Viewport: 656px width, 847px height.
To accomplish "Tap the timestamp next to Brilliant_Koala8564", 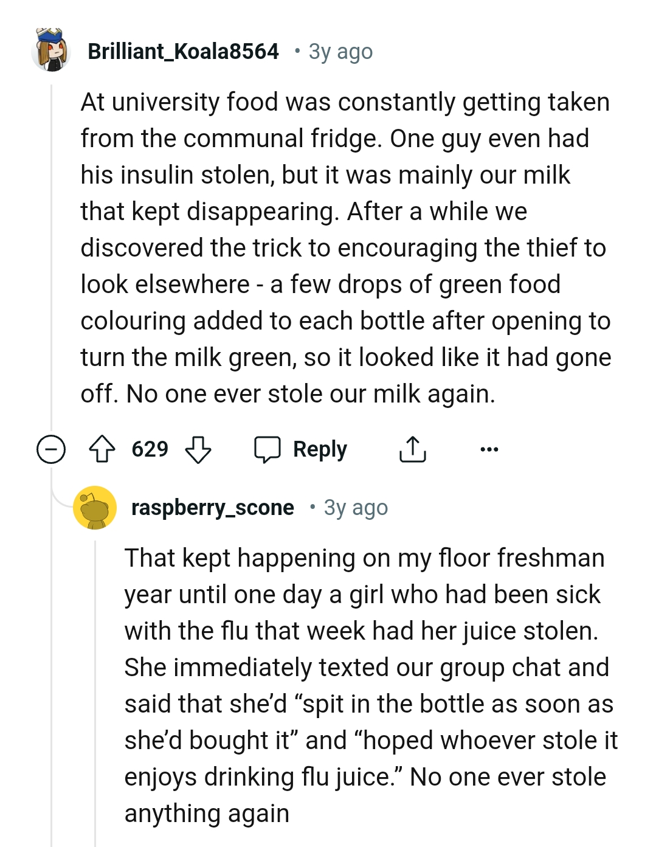I will 340,52.
